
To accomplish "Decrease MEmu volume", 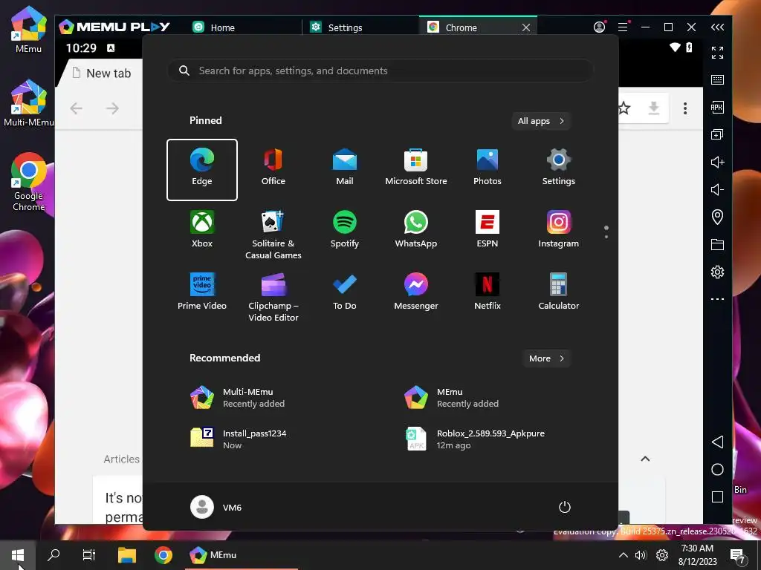I will point(717,189).
